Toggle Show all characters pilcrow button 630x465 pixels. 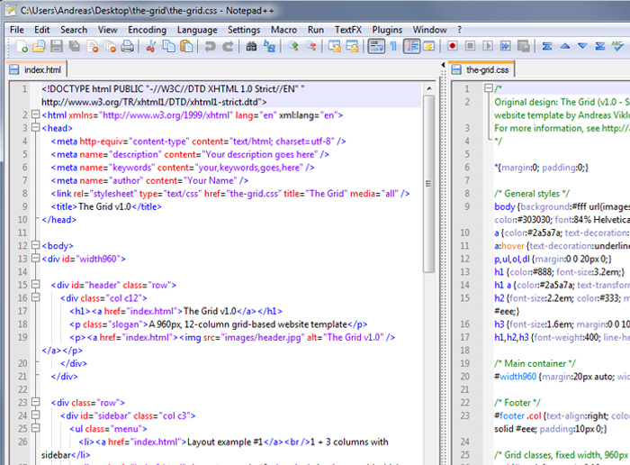pos(393,46)
